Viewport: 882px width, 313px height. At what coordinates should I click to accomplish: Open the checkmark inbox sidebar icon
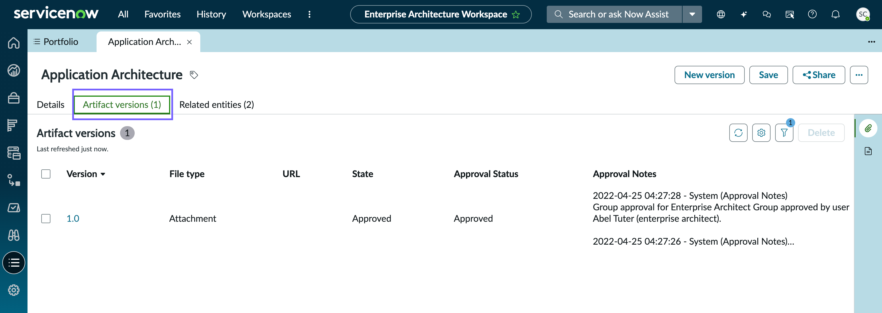pyautogui.click(x=14, y=207)
